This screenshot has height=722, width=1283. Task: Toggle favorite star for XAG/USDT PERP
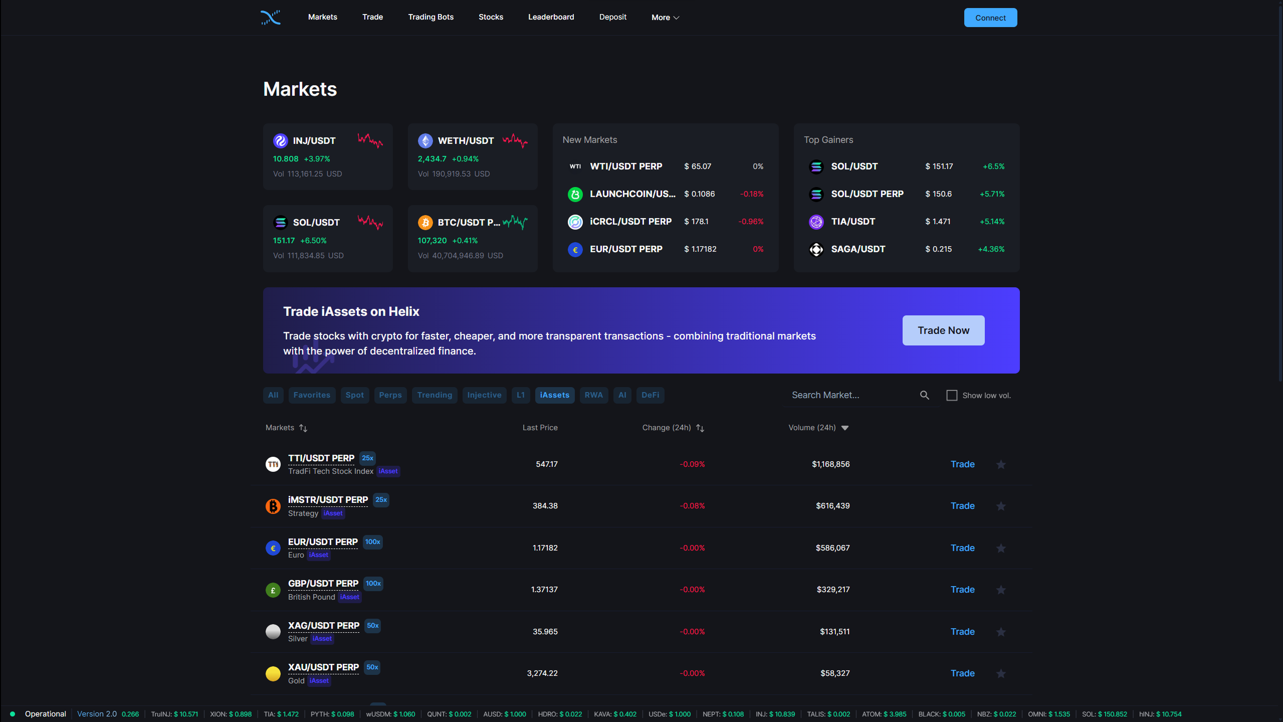[x=1001, y=632]
